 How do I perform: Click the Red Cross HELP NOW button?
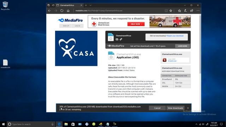pyautogui.click(x=136, y=24)
